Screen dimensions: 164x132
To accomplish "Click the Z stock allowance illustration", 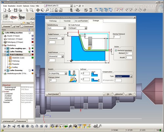I will [x=94, y=74].
